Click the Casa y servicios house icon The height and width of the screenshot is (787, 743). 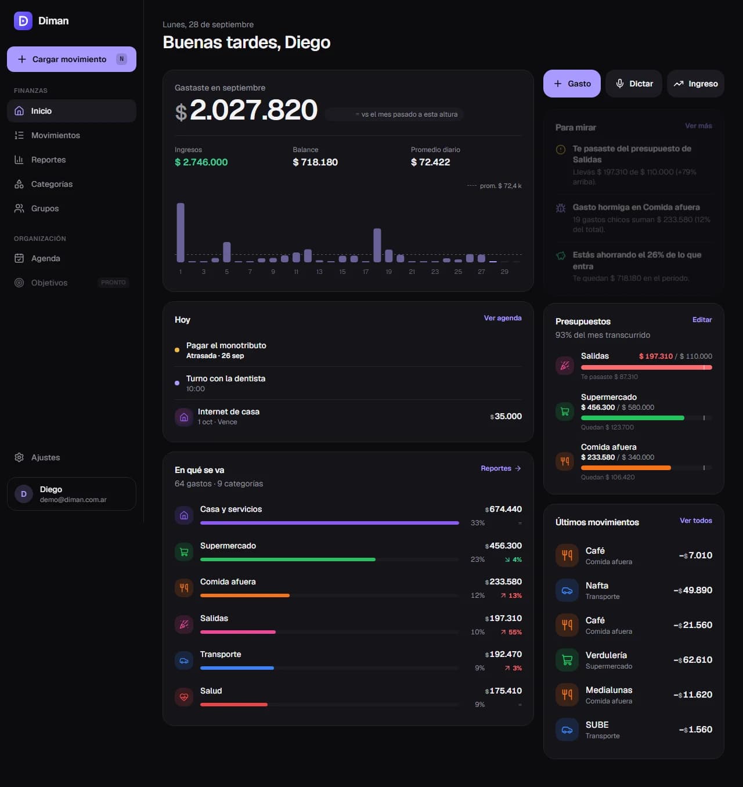[184, 515]
